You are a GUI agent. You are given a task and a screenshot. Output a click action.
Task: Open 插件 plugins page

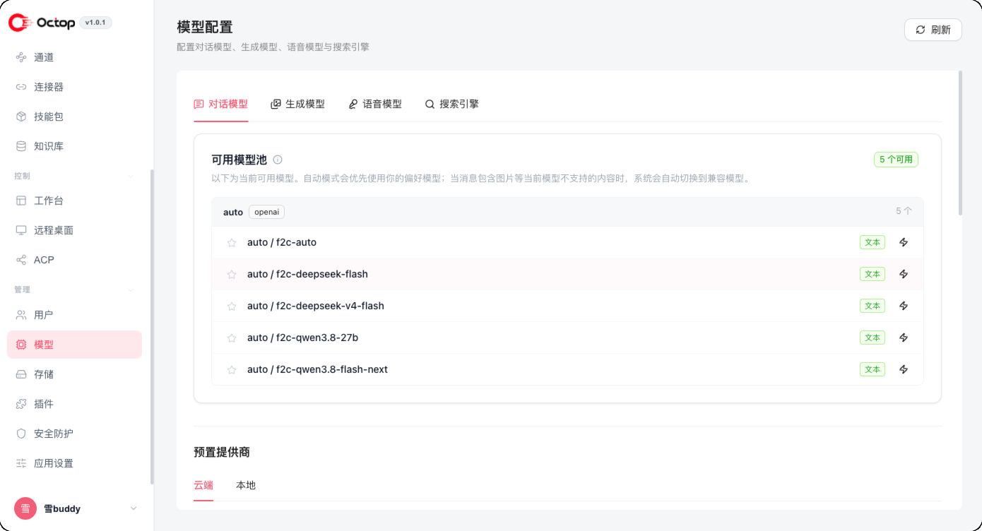click(x=74, y=404)
